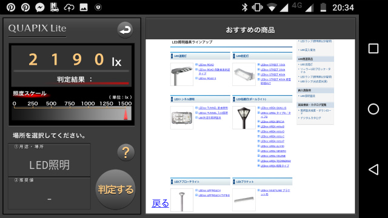Tap the Android home circle button

click(373, 109)
